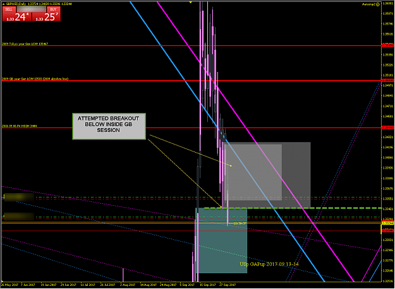The height and width of the screenshot is (289, 395).
Task: Click the 19 Jun 2017 date on the time axis
Action: point(49,285)
